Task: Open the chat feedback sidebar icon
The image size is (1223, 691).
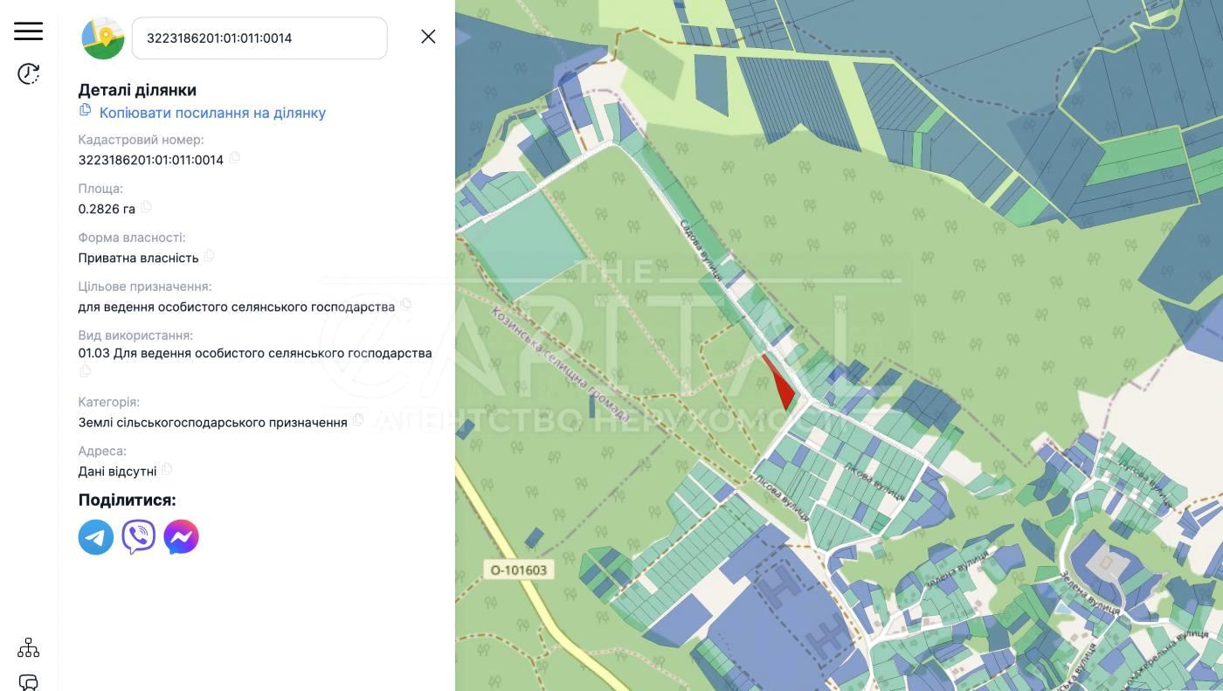Action: pyautogui.click(x=29, y=681)
